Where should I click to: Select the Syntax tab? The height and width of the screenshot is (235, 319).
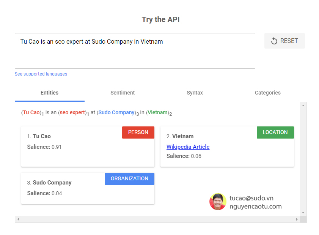(x=195, y=93)
